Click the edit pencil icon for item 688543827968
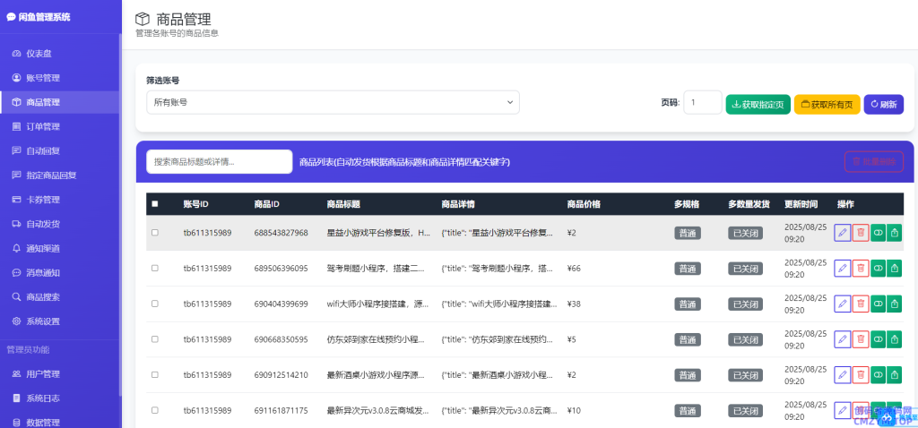This screenshot has height=428, width=918. 842,233
